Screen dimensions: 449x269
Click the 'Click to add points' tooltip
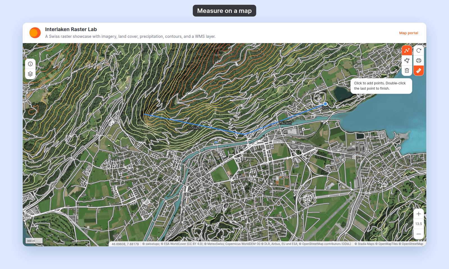[x=381, y=86]
